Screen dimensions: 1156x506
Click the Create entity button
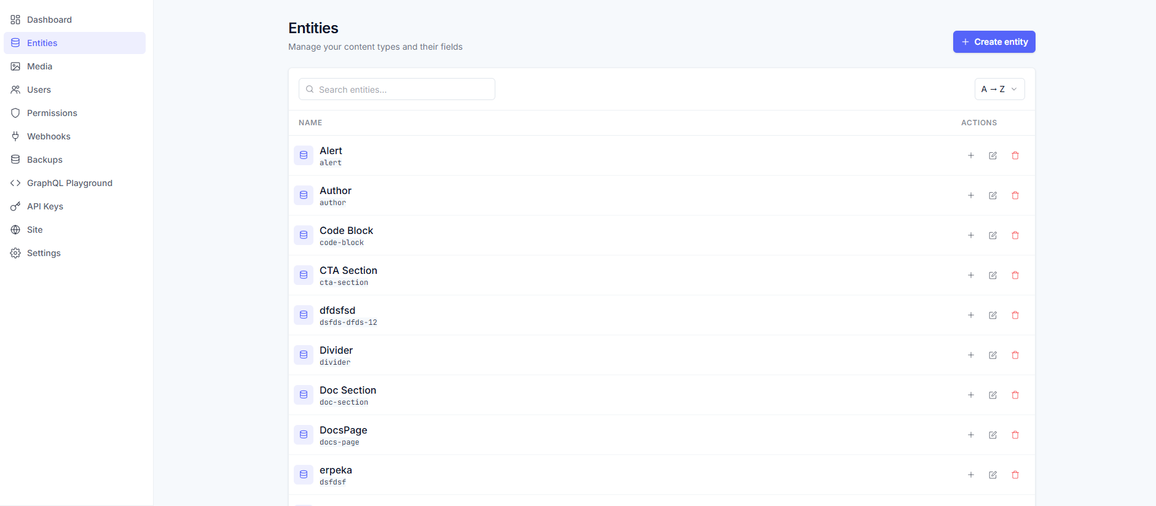coord(994,42)
